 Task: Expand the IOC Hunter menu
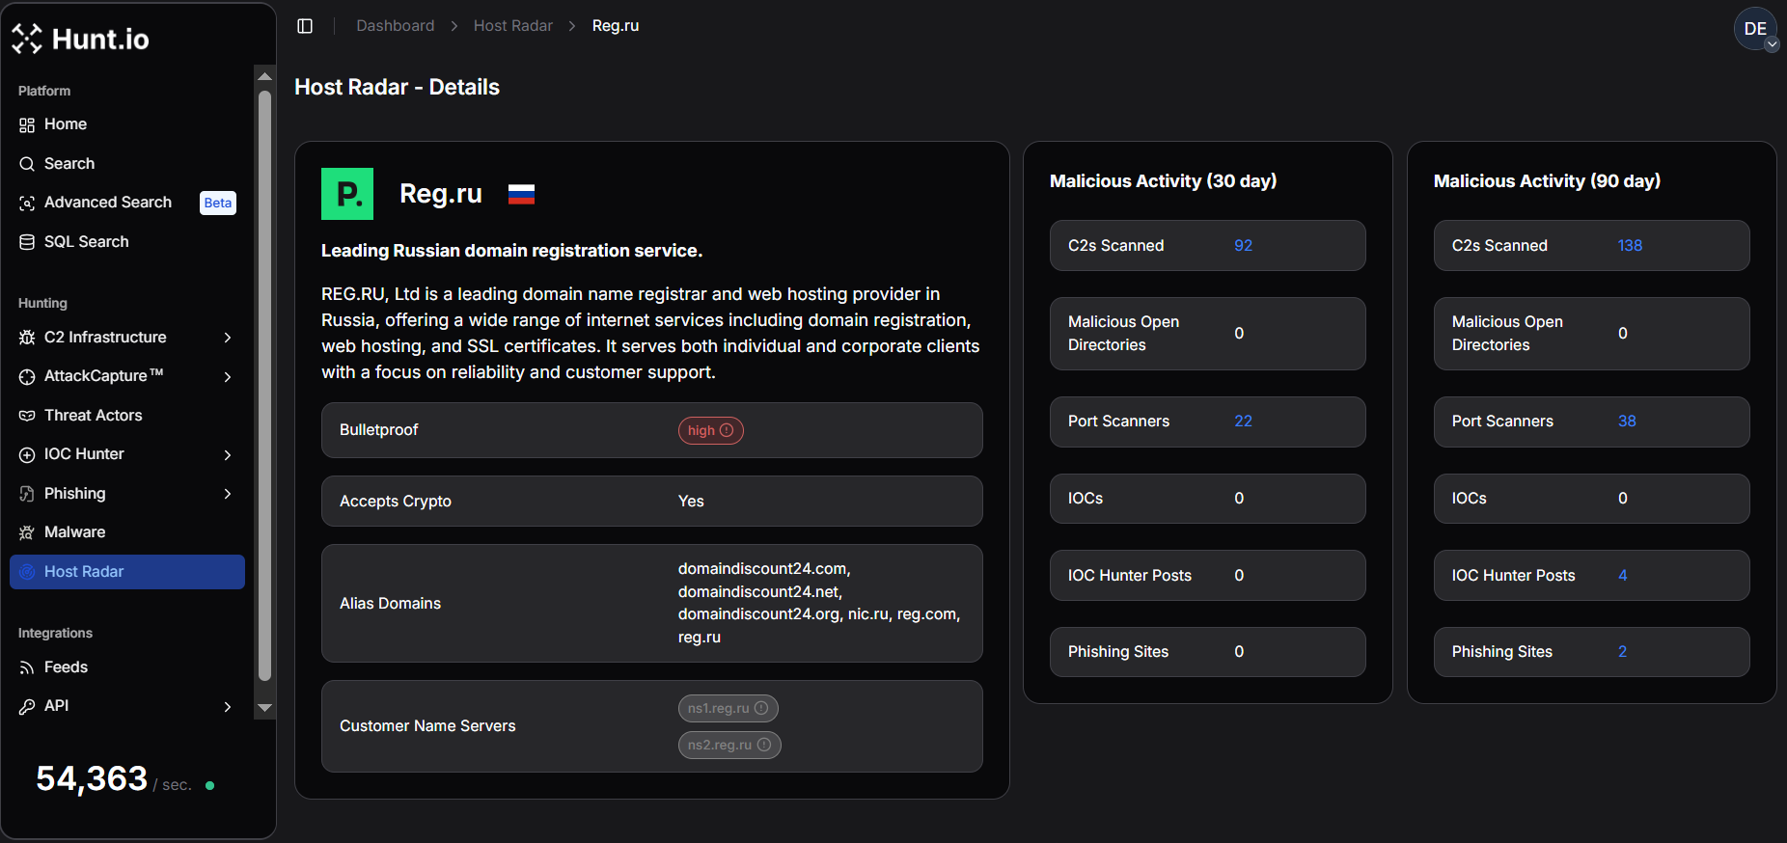coord(228,454)
